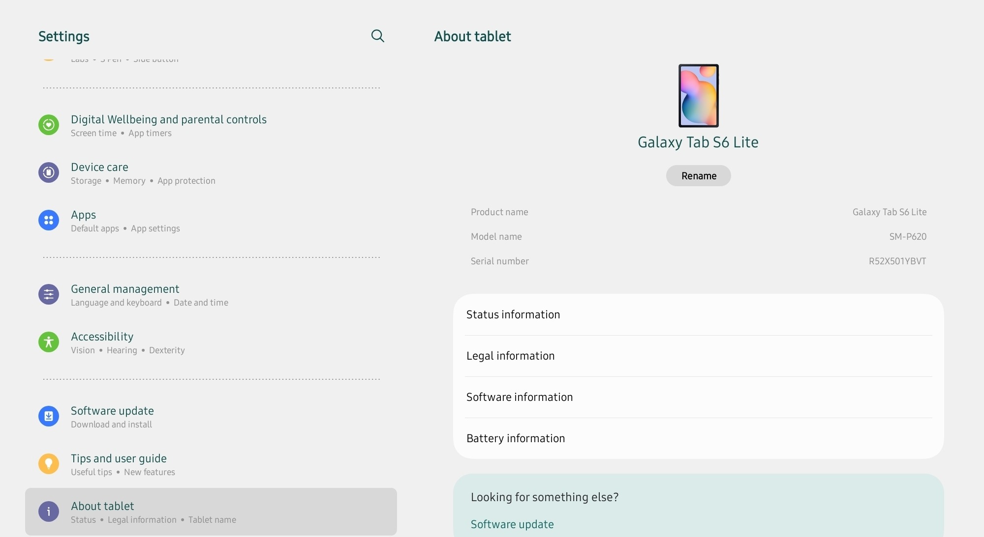Tap the Download and install subtitle
The image size is (984, 537).
point(111,424)
